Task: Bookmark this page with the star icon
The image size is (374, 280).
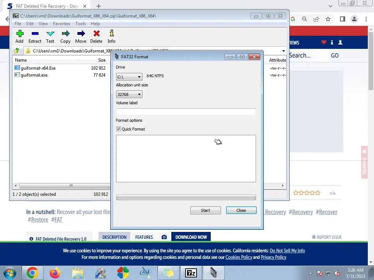Action: [x=328, y=19]
